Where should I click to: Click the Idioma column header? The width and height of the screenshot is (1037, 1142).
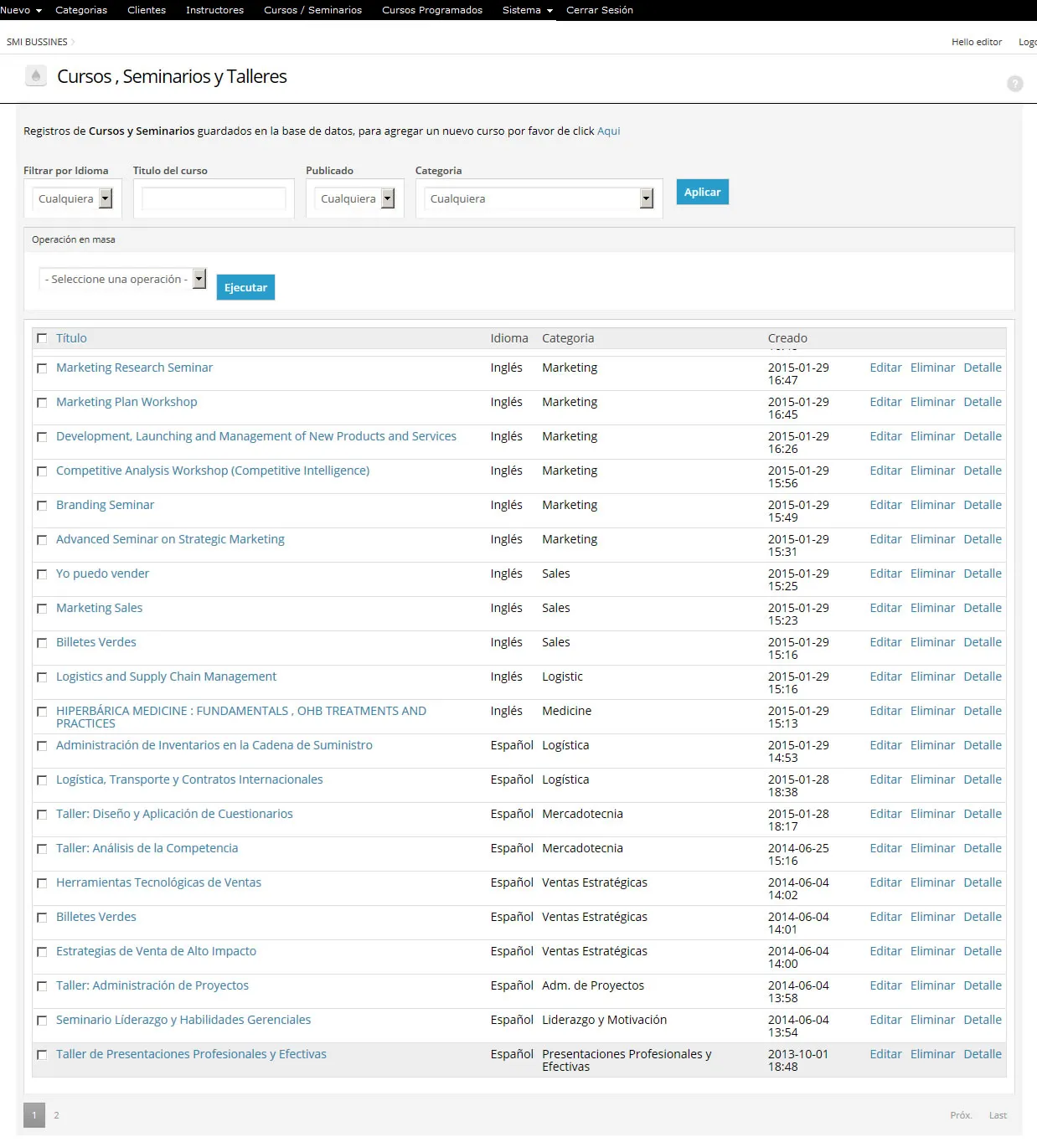(x=509, y=338)
